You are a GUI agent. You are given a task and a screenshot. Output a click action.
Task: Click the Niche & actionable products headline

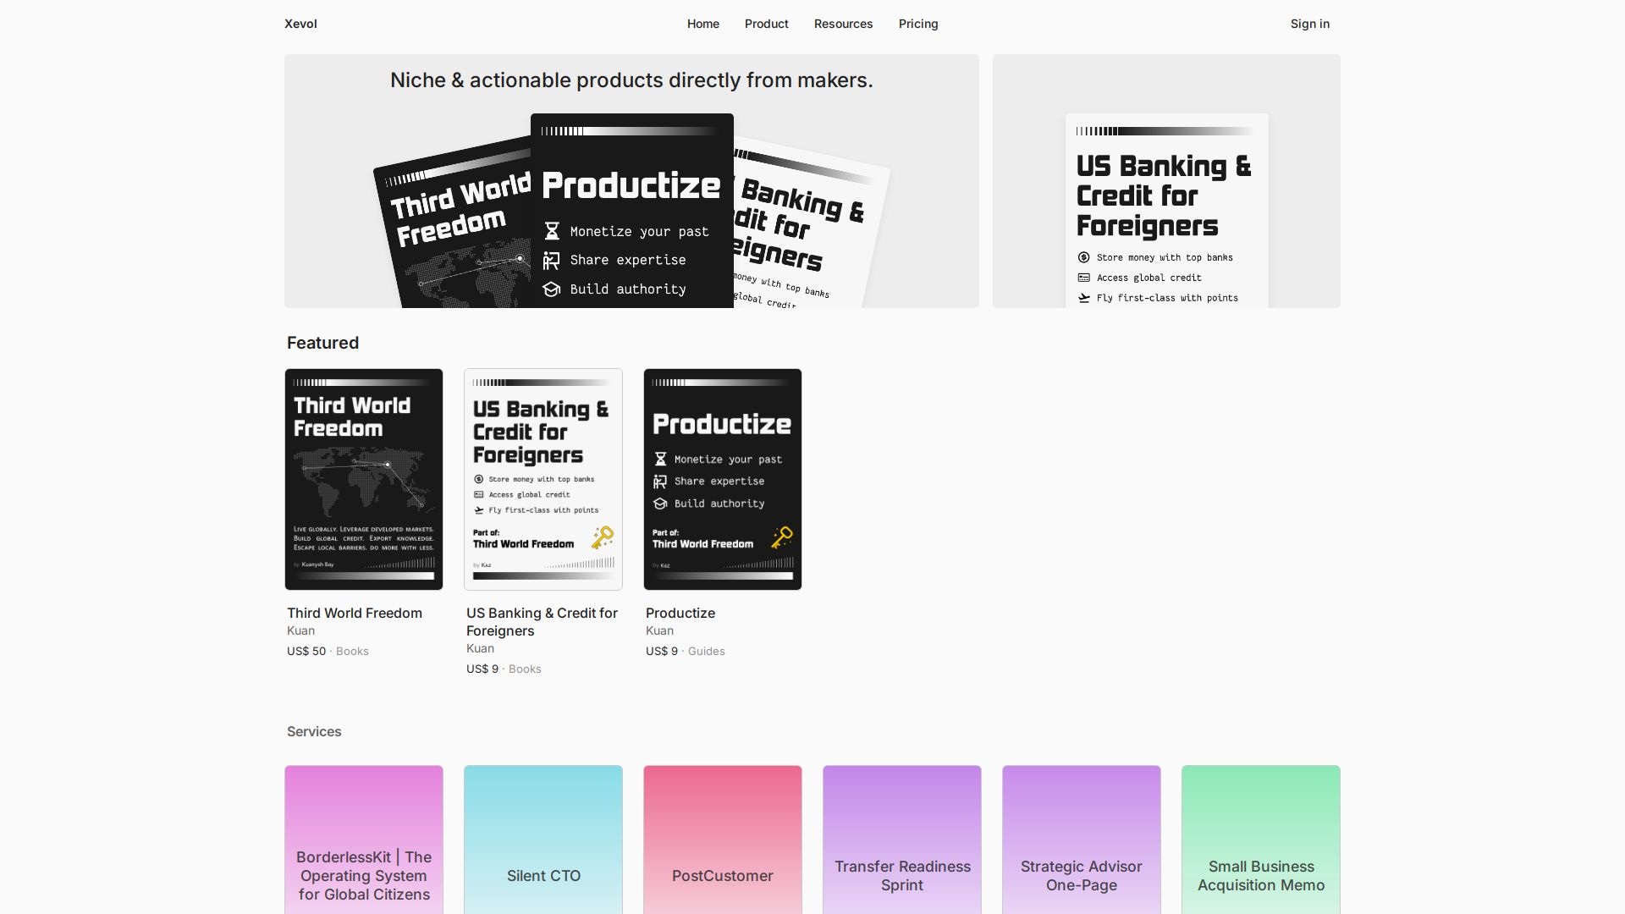(631, 80)
